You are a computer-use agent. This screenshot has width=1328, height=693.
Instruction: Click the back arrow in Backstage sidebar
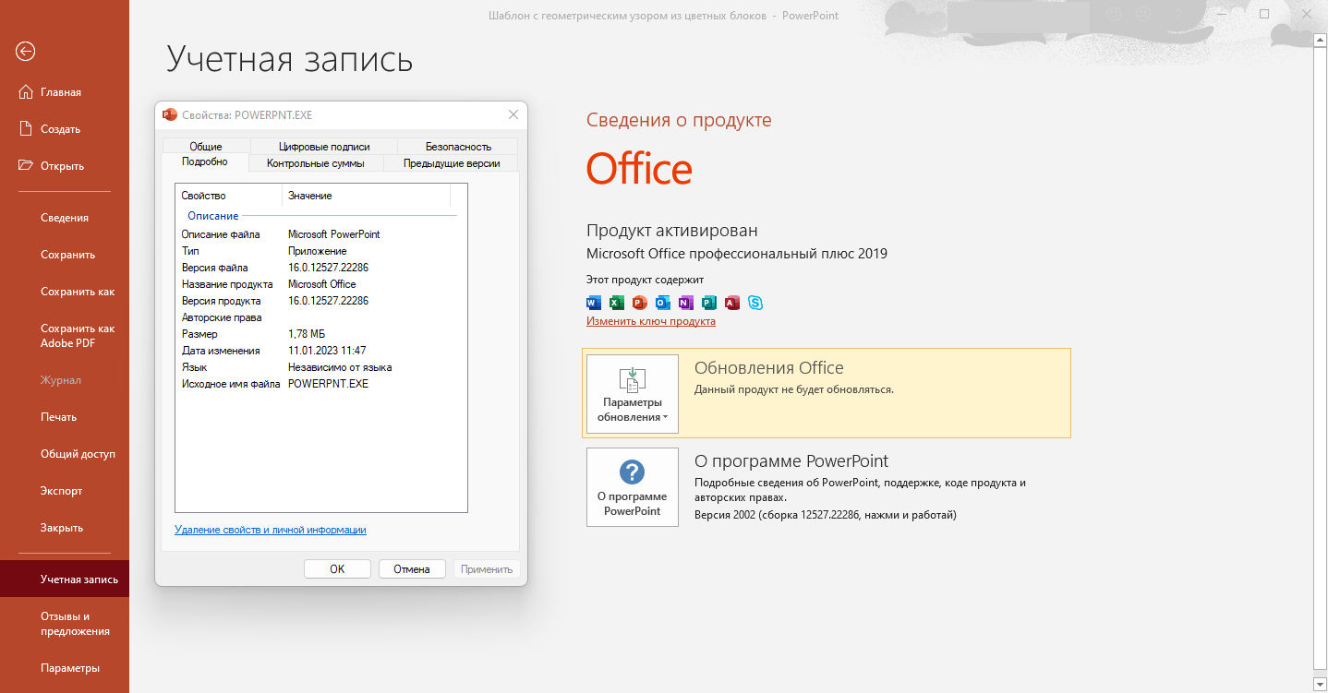pos(25,52)
